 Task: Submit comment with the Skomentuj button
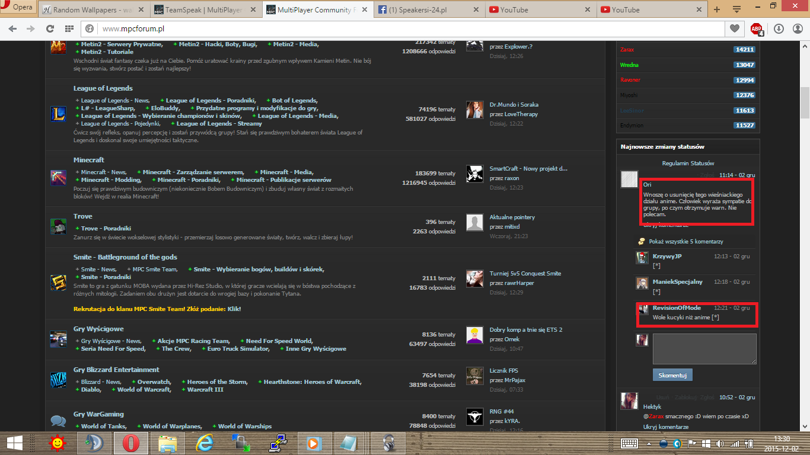coord(672,375)
